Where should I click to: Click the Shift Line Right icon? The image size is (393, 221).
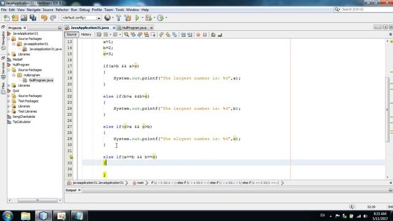[190, 35]
